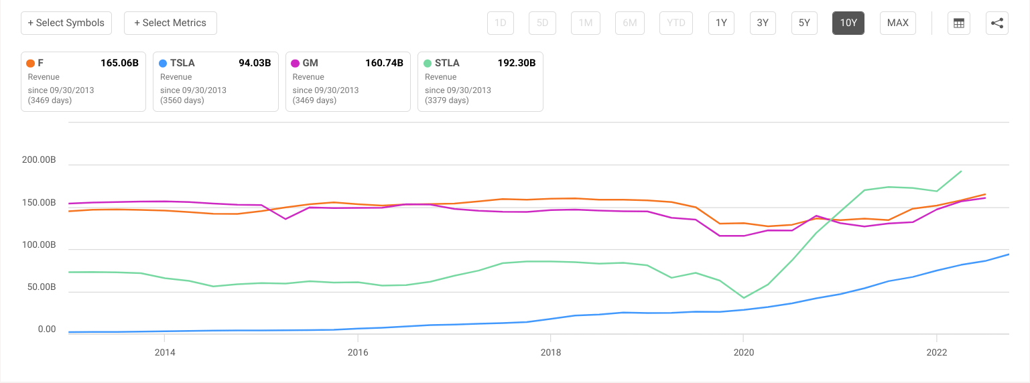Switch to the 1Y time range
The width and height of the screenshot is (1030, 383).
pyautogui.click(x=721, y=23)
